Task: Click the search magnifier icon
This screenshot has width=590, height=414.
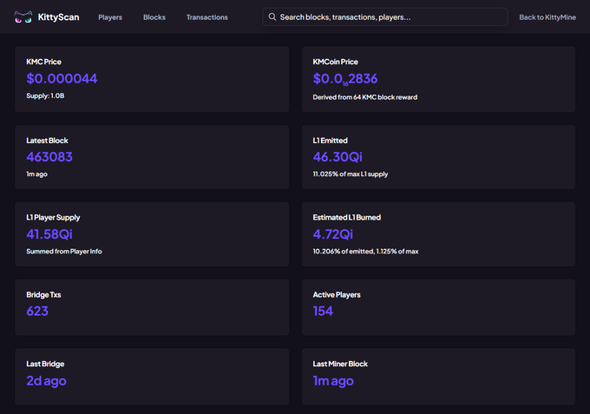Action: [x=272, y=17]
